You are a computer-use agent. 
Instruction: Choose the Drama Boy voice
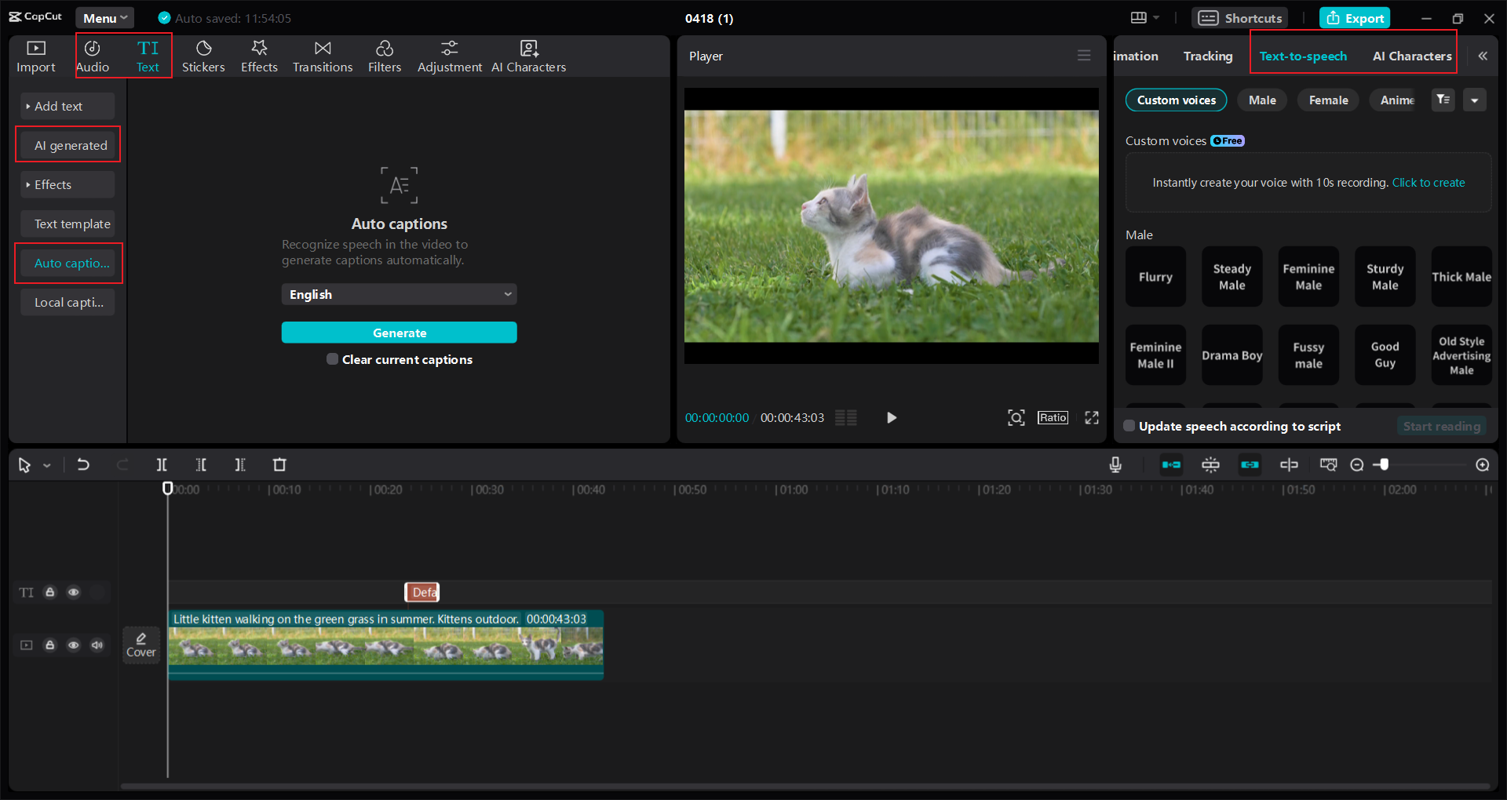point(1232,355)
